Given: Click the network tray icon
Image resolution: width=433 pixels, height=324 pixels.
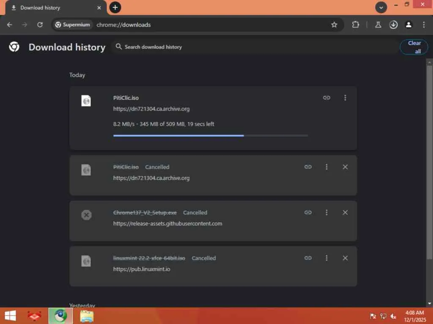Looking at the screenshot, I should (x=383, y=316).
